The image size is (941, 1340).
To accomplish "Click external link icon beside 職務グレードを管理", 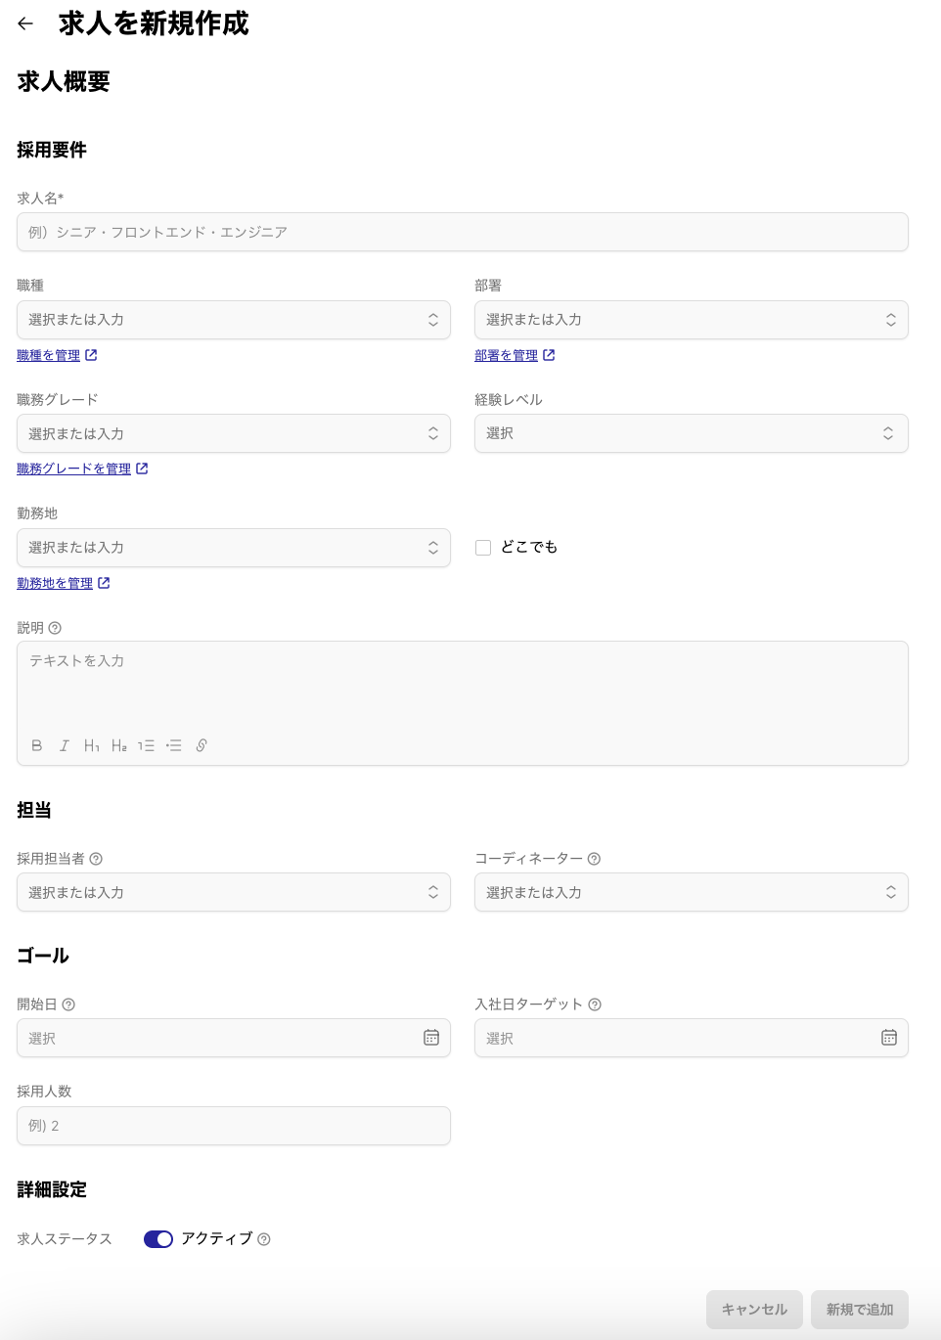I will click(x=142, y=469).
